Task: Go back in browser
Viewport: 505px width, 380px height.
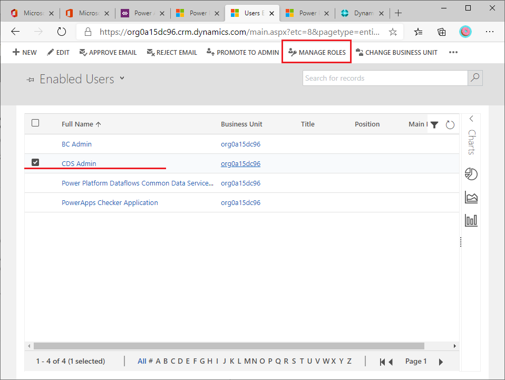Action: pyautogui.click(x=15, y=32)
